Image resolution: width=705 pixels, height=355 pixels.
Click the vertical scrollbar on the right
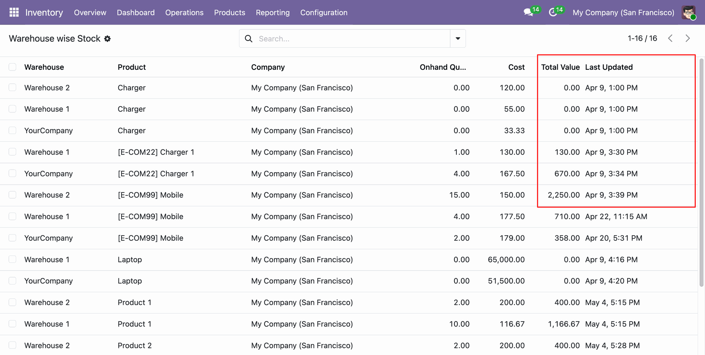701,173
